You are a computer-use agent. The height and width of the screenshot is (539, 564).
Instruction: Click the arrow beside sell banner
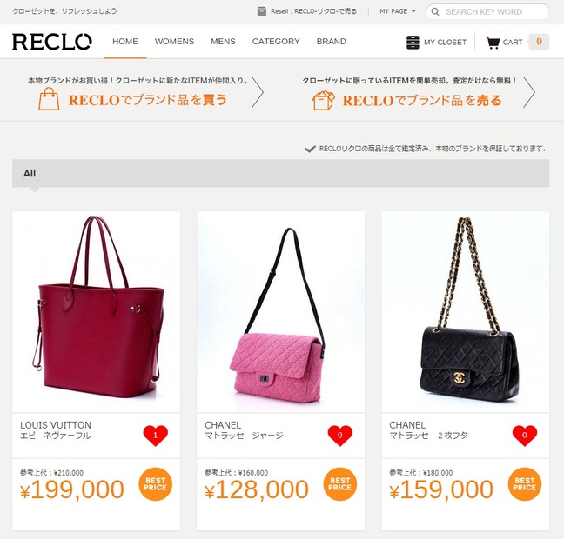(529, 92)
